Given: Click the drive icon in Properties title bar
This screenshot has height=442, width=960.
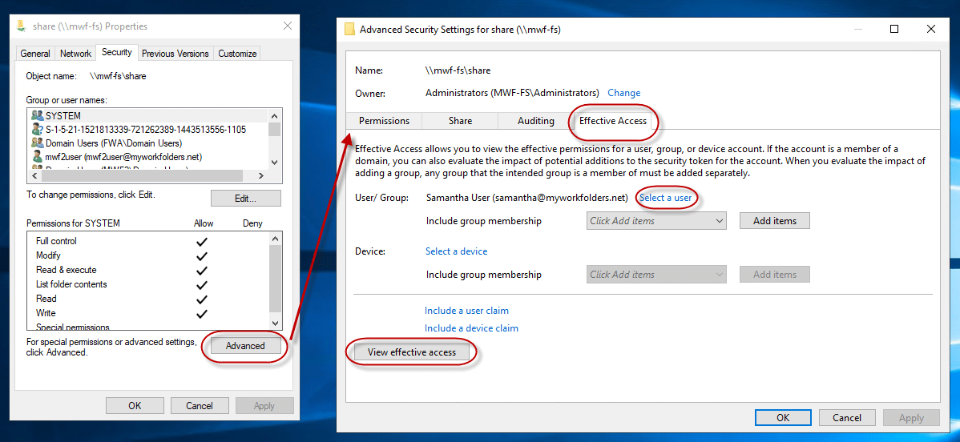Looking at the screenshot, I should pyautogui.click(x=22, y=26).
